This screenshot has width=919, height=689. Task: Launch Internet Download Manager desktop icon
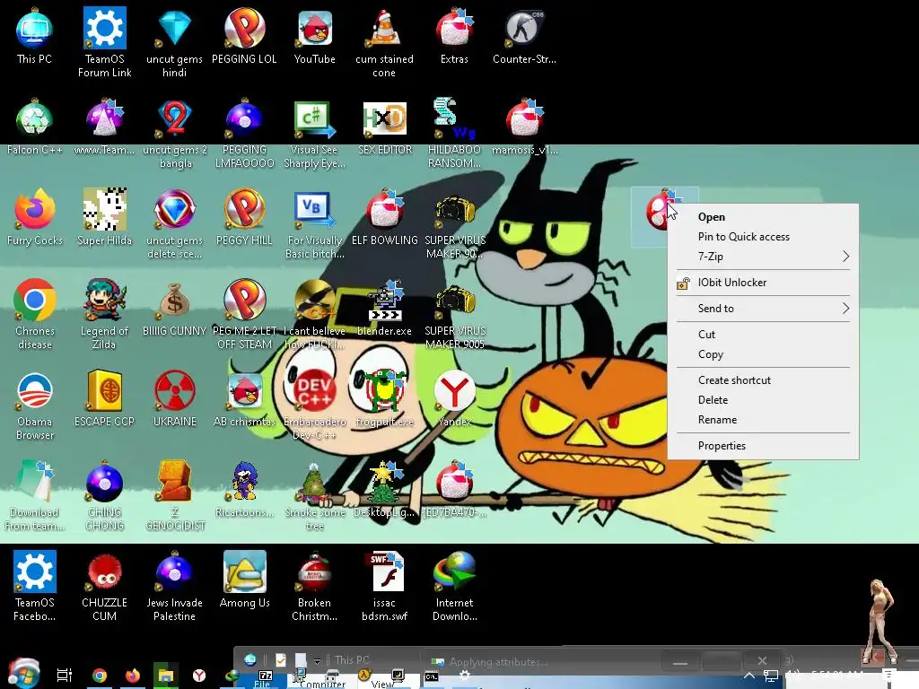(455, 586)
